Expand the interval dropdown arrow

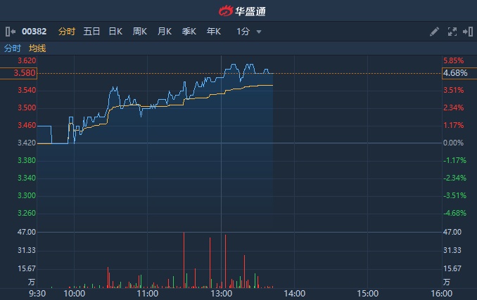pyautogui.click(x=259, y=32)
